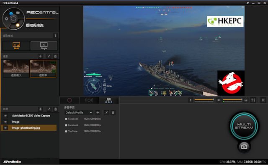Click the AVerMedia logo at bottom left
Screen dimensions: 268x165
pyautogui.click(x=12, y=162)
